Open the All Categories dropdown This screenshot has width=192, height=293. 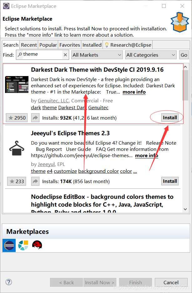[x=151, y=55]
